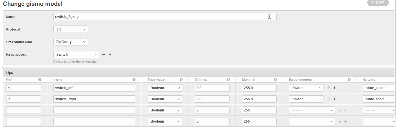396x127 pixels.
Task: Click empty Name field in third row
Action: [94, 110]
